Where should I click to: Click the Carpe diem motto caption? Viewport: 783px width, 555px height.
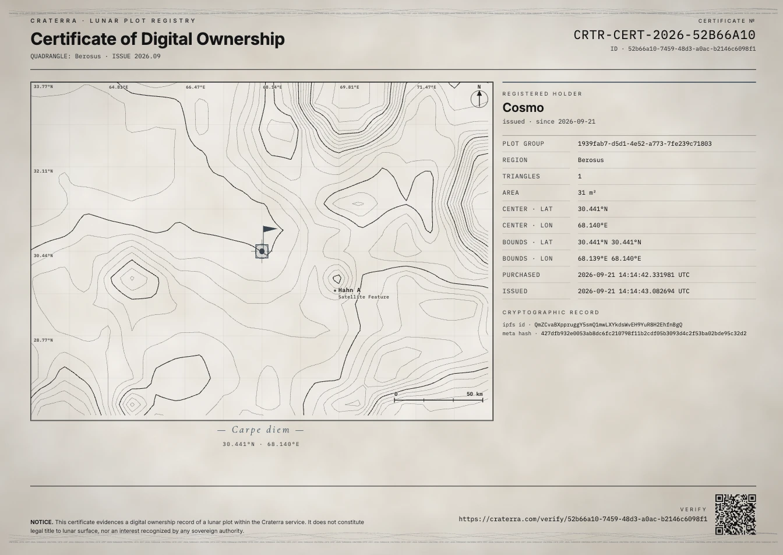260,430
